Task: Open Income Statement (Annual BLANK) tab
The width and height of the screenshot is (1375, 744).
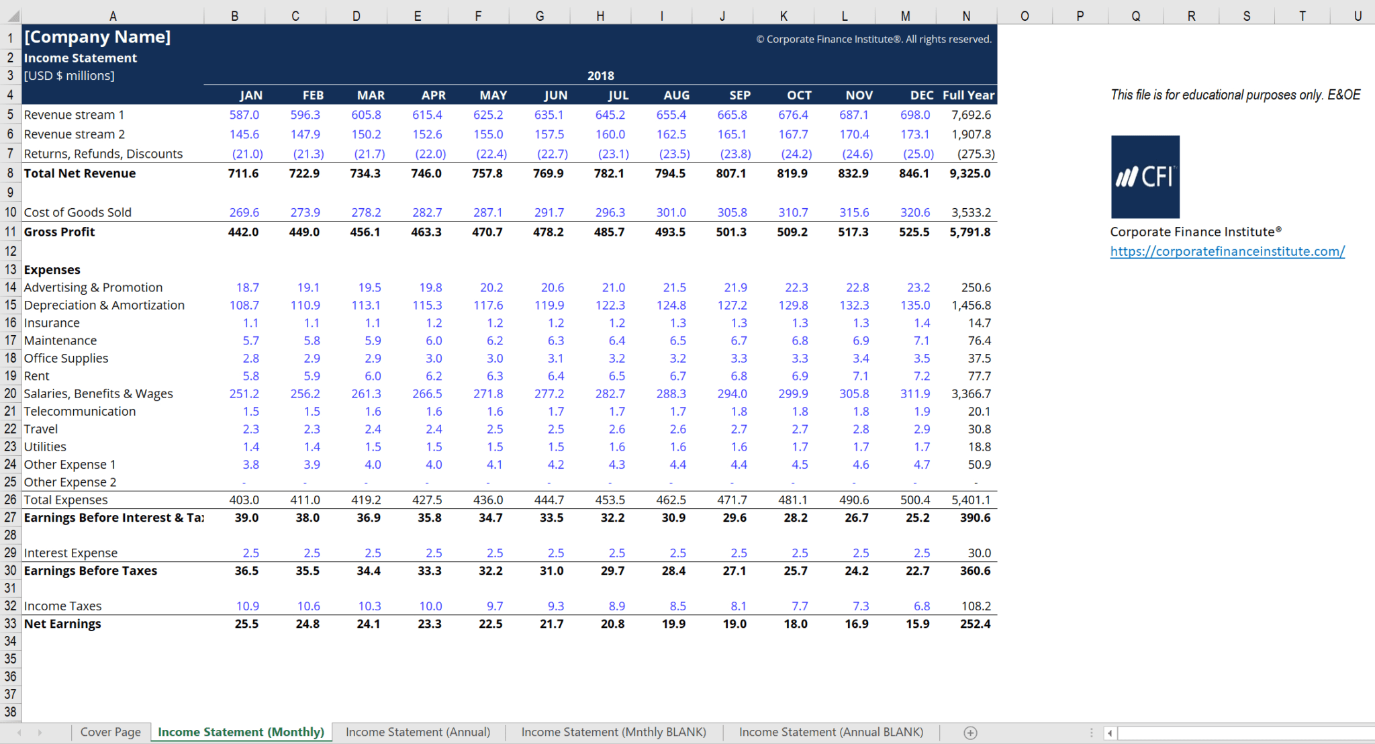Action: (x=831, y=732)
